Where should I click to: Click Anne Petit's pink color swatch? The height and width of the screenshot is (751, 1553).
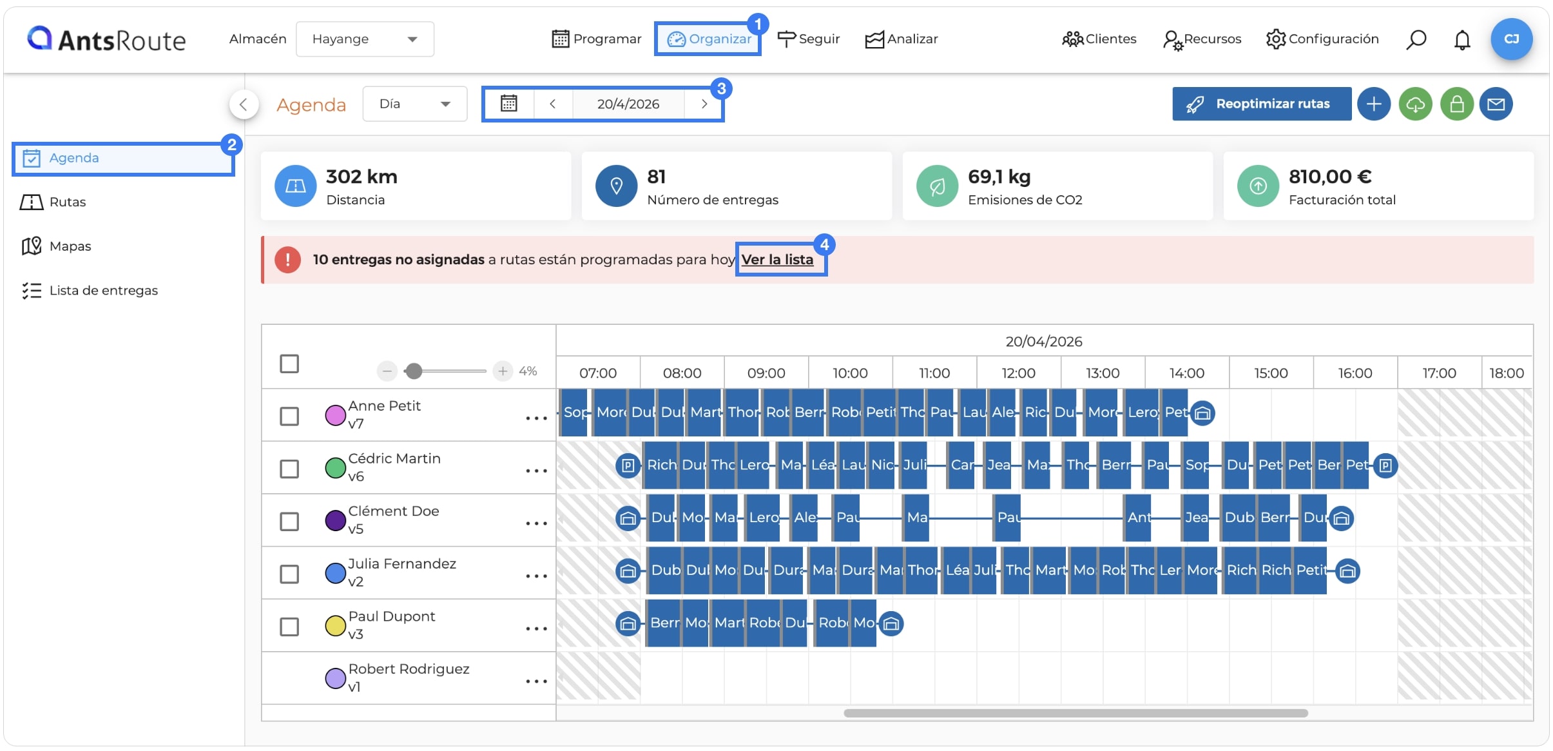coord(335,415)
